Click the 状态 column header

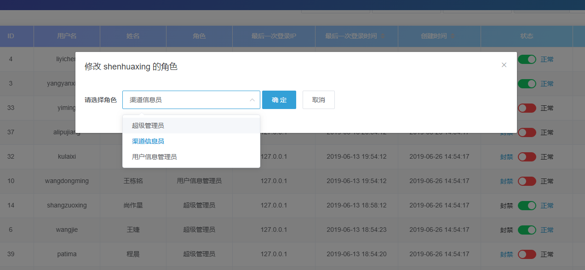pyautogui.click(x=527, y=36)
